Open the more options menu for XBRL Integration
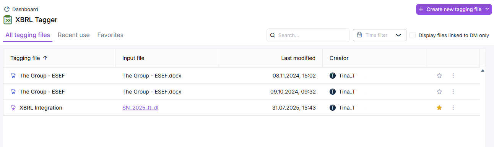The width and height of the screenshot is (494, 147). tap(453, 108)
